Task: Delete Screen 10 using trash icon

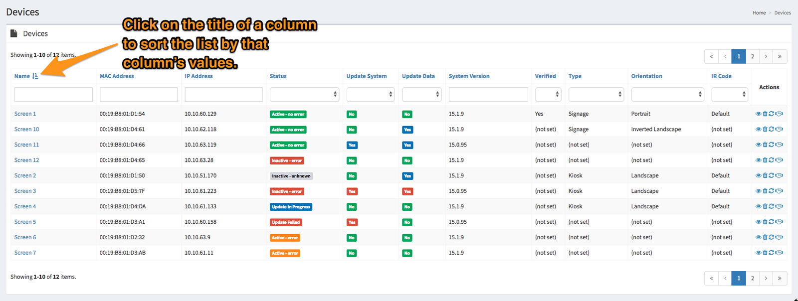Action: (765, 130)
